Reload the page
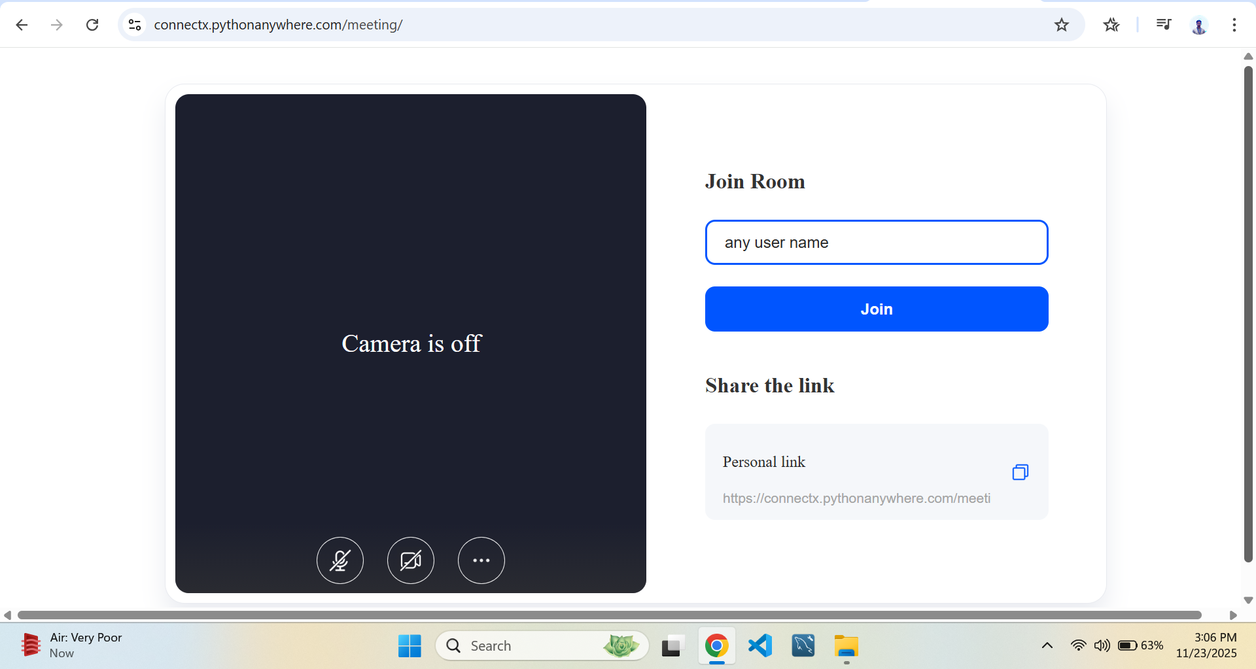Viewport: 1256px width, 669px height. coord(92,25)
